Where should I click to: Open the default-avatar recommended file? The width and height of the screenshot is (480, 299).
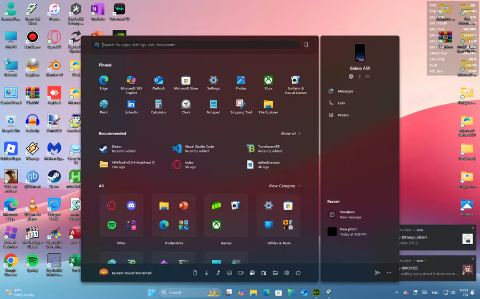pyautogui.click(x=263, y=164)
